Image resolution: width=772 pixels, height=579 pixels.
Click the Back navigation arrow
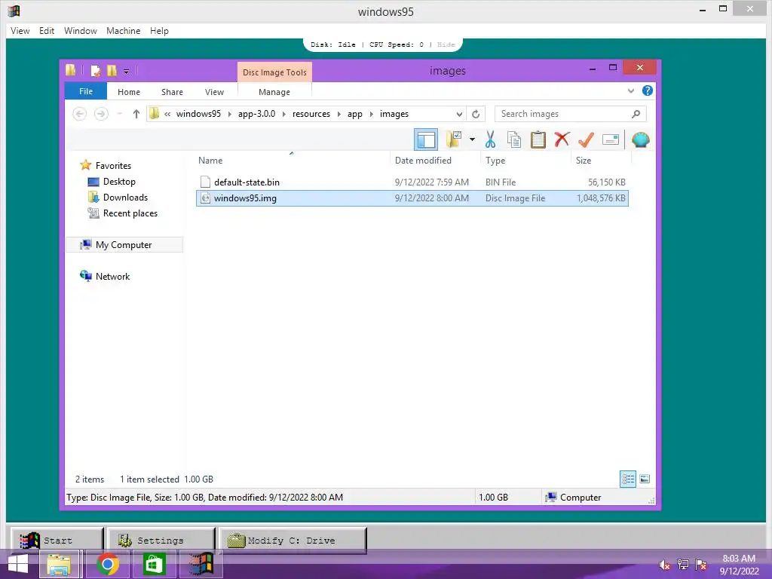(x=79, y=115)
